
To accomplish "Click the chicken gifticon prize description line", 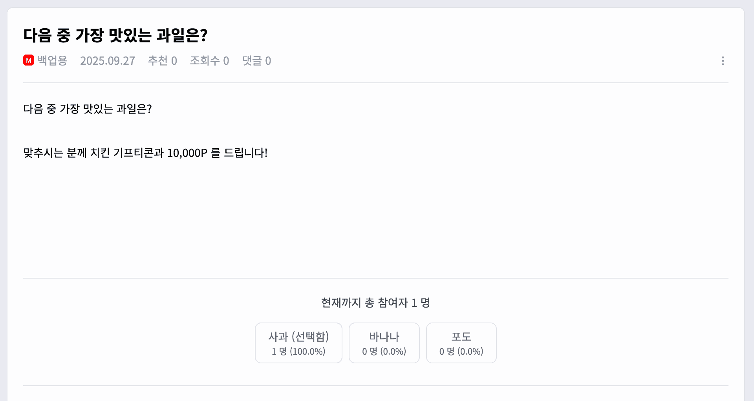I will [x=145, y=153].
